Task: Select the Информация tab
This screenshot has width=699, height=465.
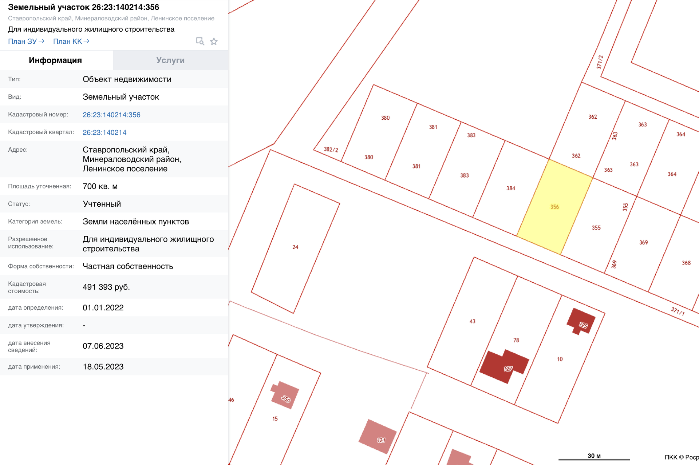Action: (55, 60)
